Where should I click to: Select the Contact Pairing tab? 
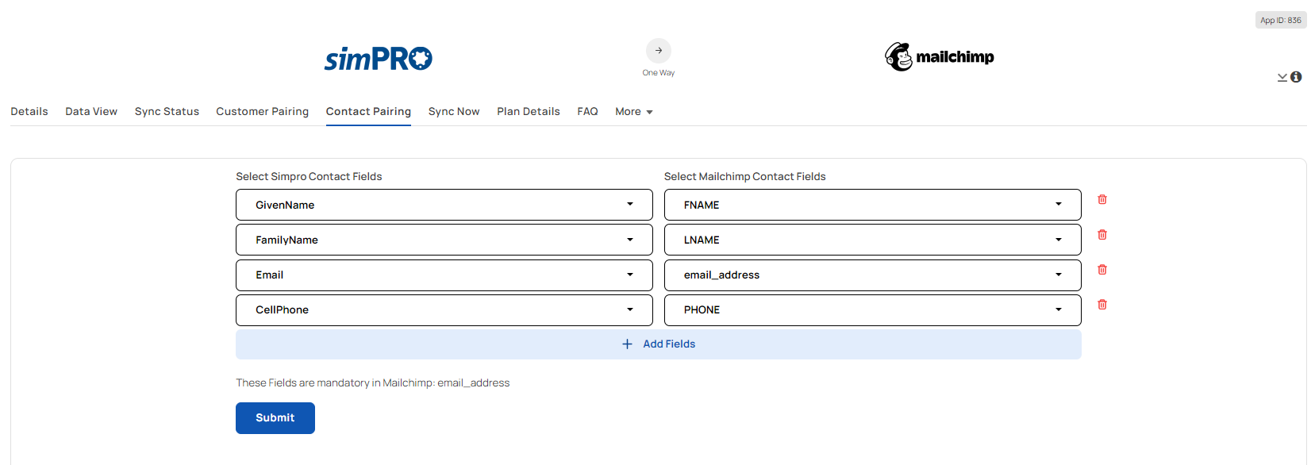pyautogui.click(x=368, y=111)
